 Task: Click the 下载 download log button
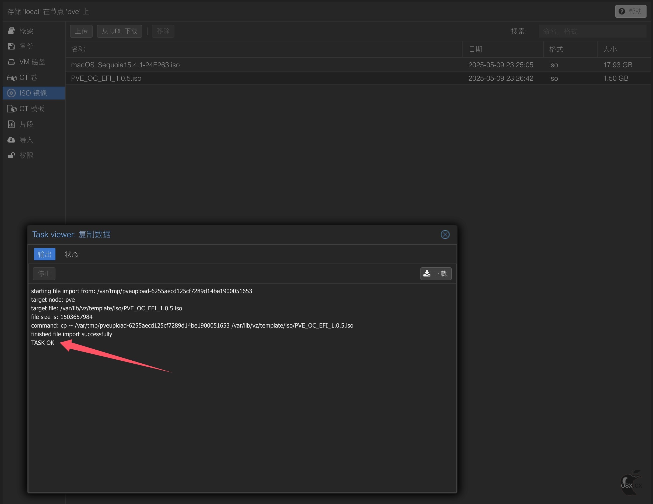click(x=436, y=274)
